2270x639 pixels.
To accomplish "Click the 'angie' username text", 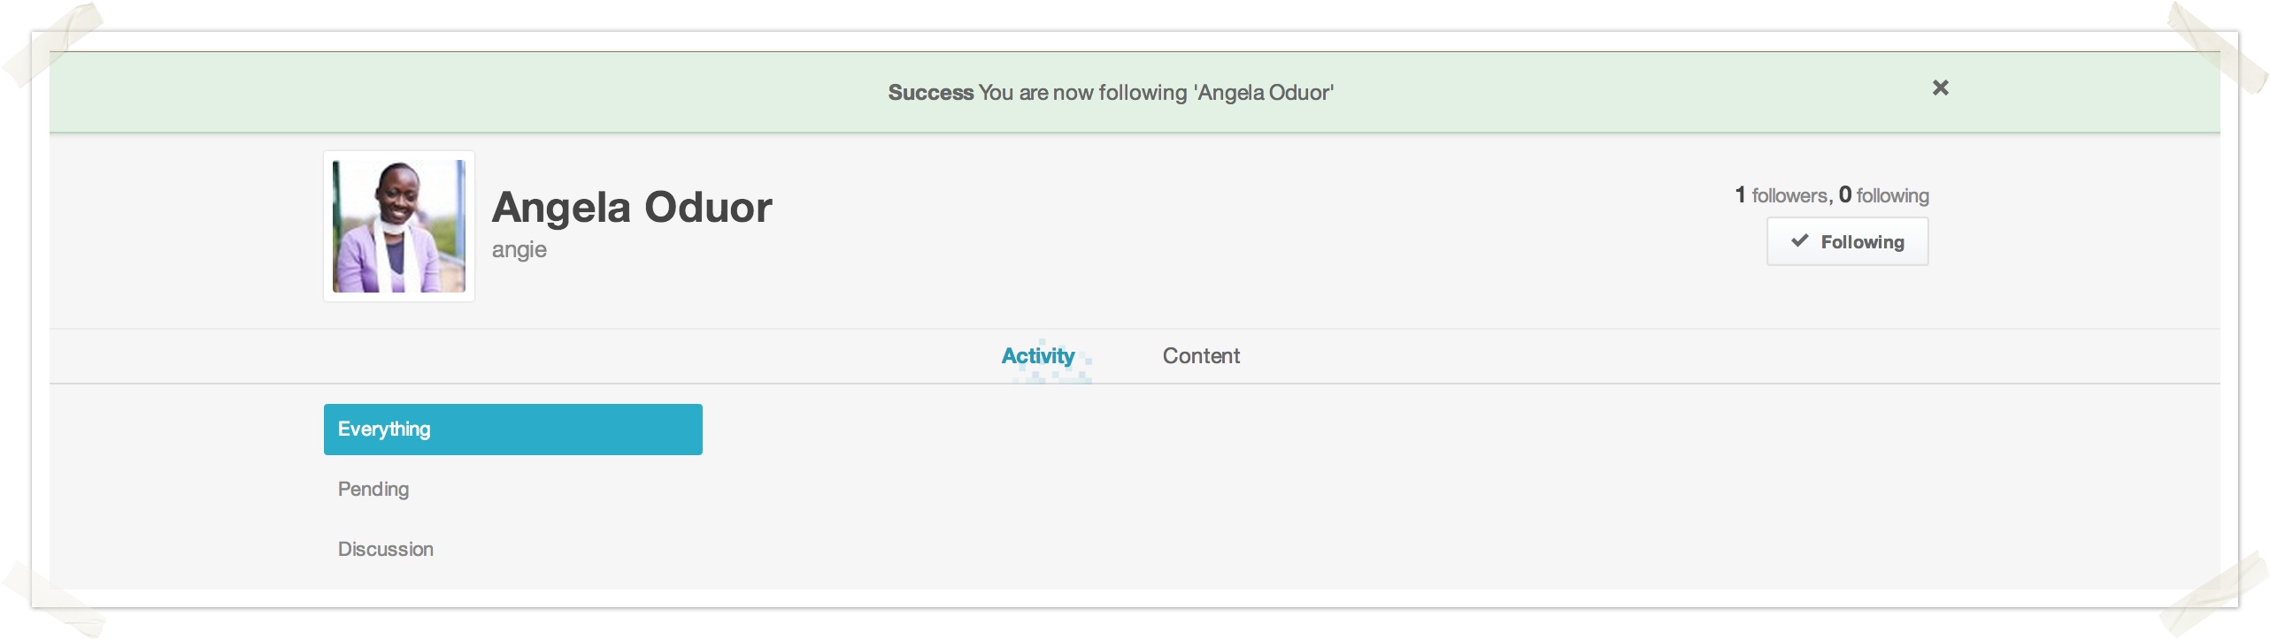I will click(519, 250).
